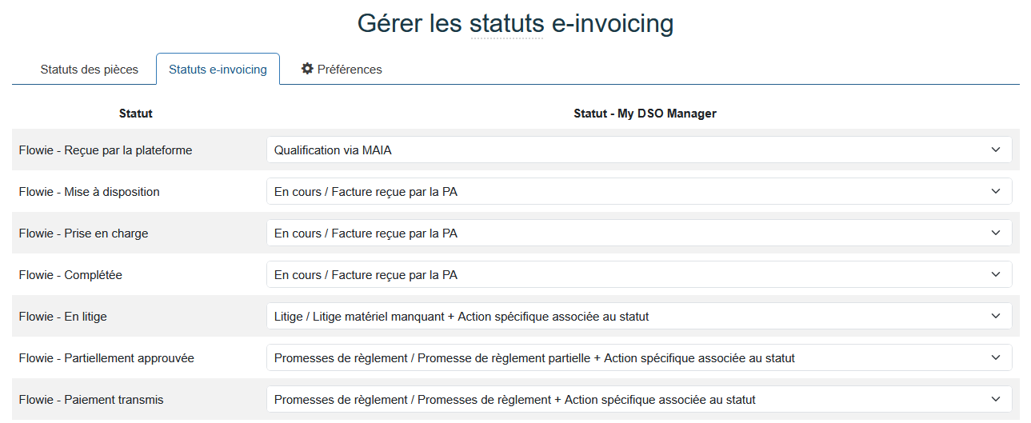Click the Statut - My DSO Manager header

[645, 114]
